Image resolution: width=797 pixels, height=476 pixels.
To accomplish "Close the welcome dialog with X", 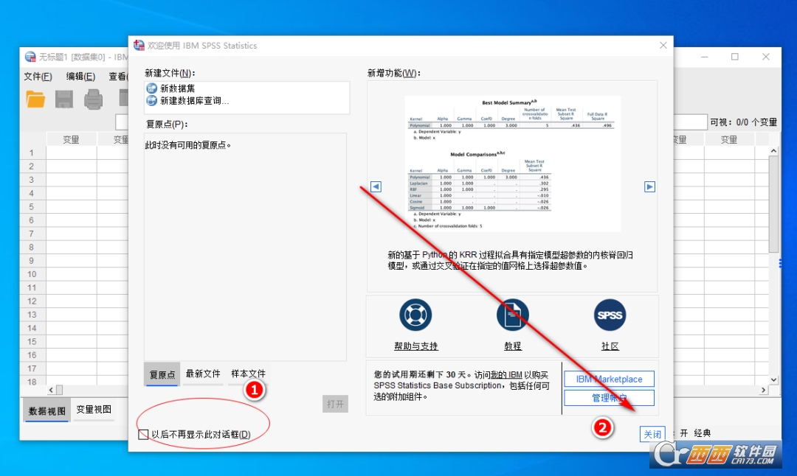I will (x=663, y=45).
